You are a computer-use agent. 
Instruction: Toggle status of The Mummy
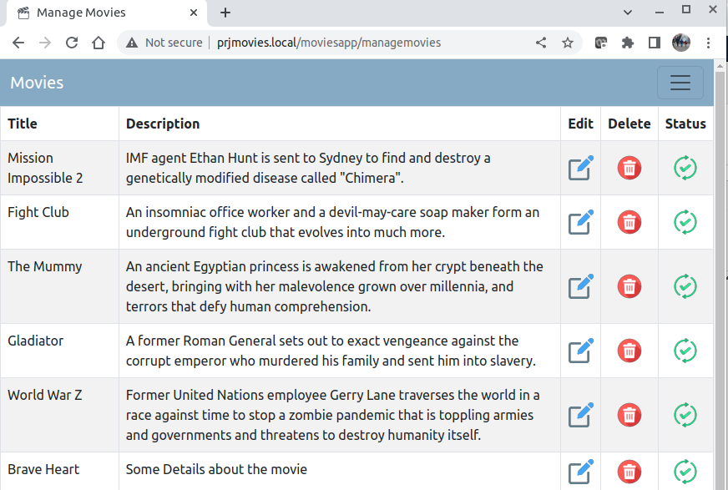685,285
